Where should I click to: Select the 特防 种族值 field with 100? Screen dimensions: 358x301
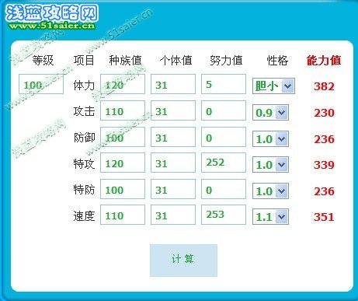click(x=123, y=189)
